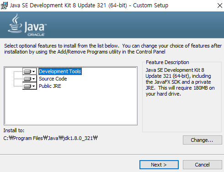Click the Change... install folder button

pos(203,140)
